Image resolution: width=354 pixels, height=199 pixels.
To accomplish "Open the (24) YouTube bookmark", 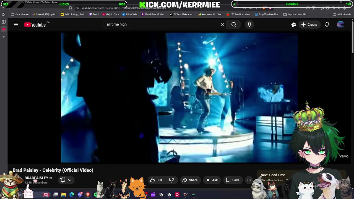I will (111, 14).
